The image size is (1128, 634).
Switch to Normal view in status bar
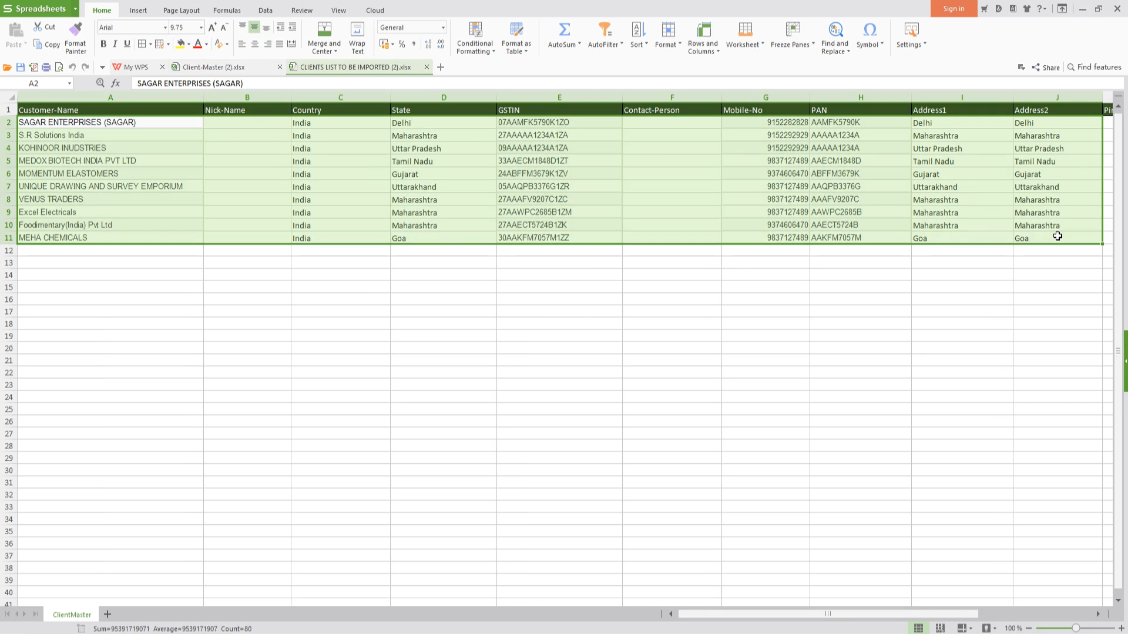(x=918, y=628)
